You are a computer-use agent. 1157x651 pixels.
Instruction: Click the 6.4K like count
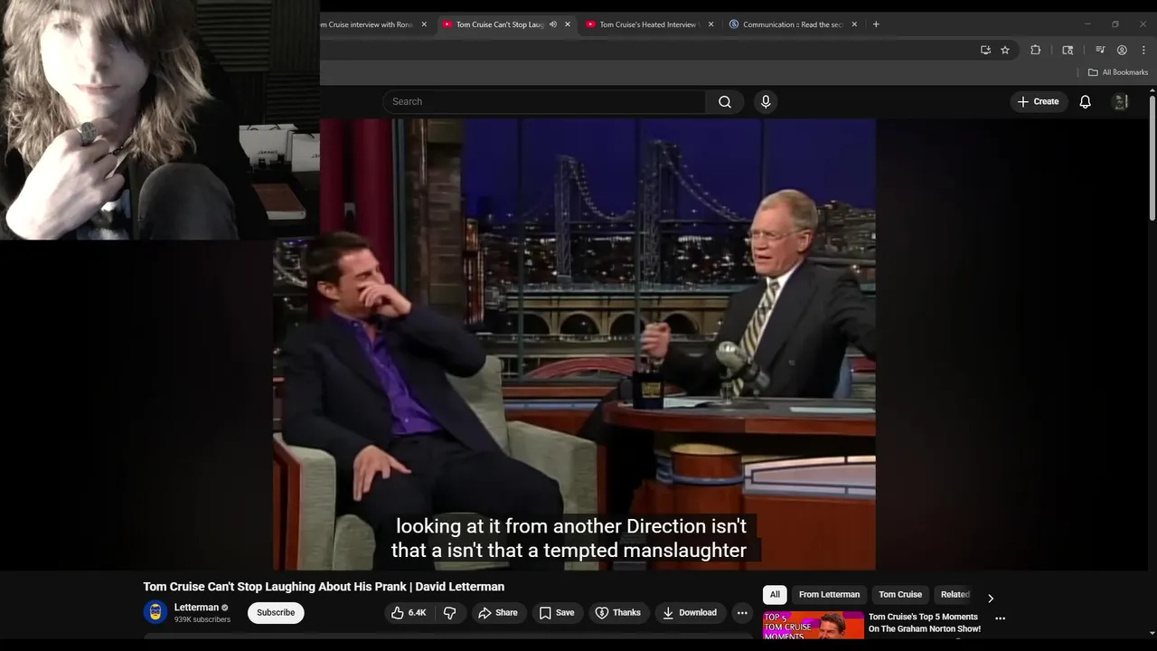coord(417,613)
